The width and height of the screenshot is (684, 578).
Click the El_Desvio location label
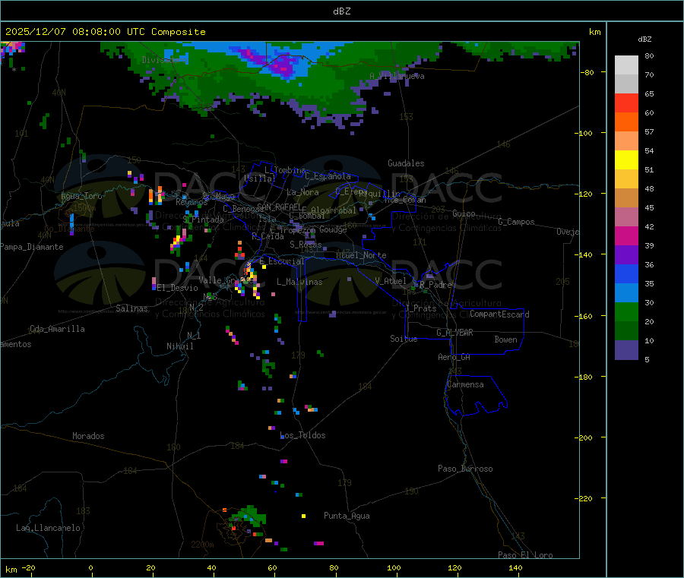[177, 288]
